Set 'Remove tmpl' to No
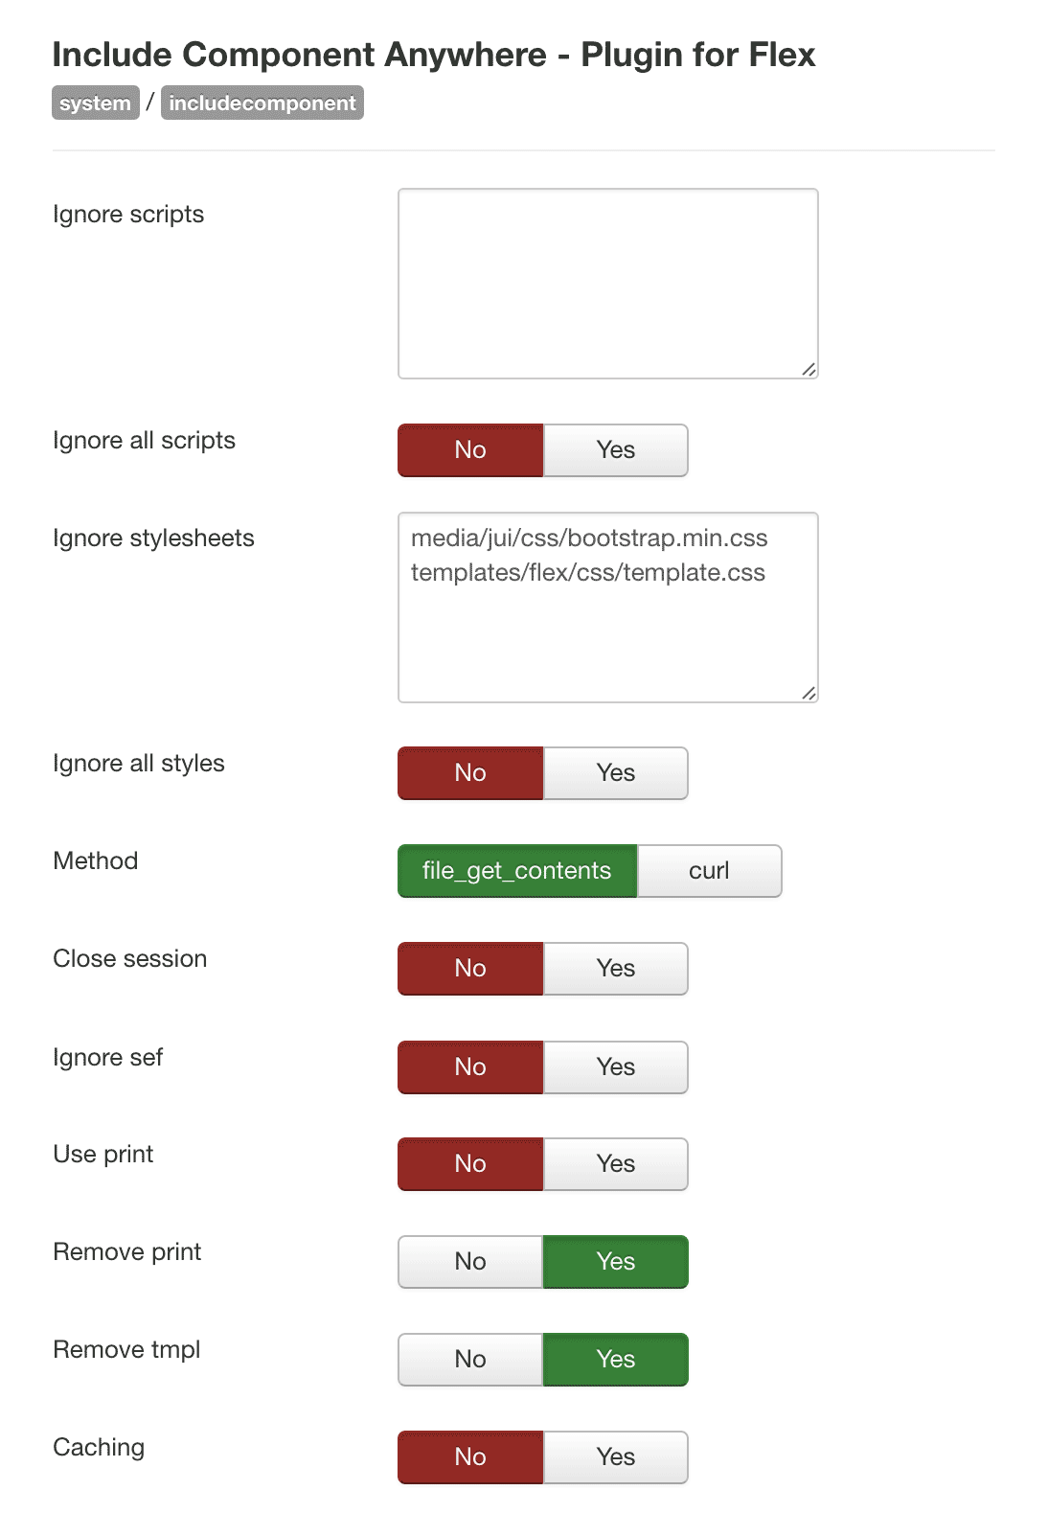This screenshot has height=1536, width=1048. 469,1359
